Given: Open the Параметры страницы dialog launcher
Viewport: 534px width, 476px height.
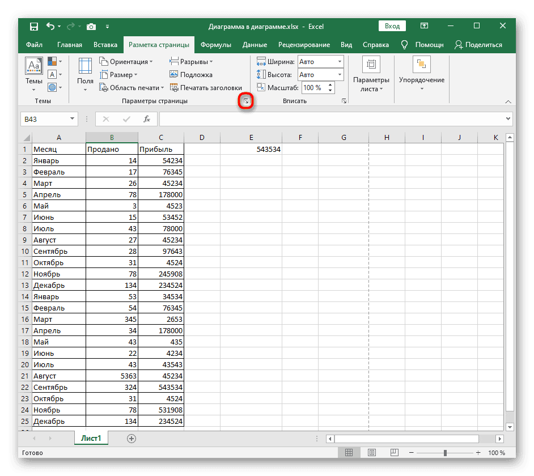Looking at the screenshot, I should click(246, 101).
